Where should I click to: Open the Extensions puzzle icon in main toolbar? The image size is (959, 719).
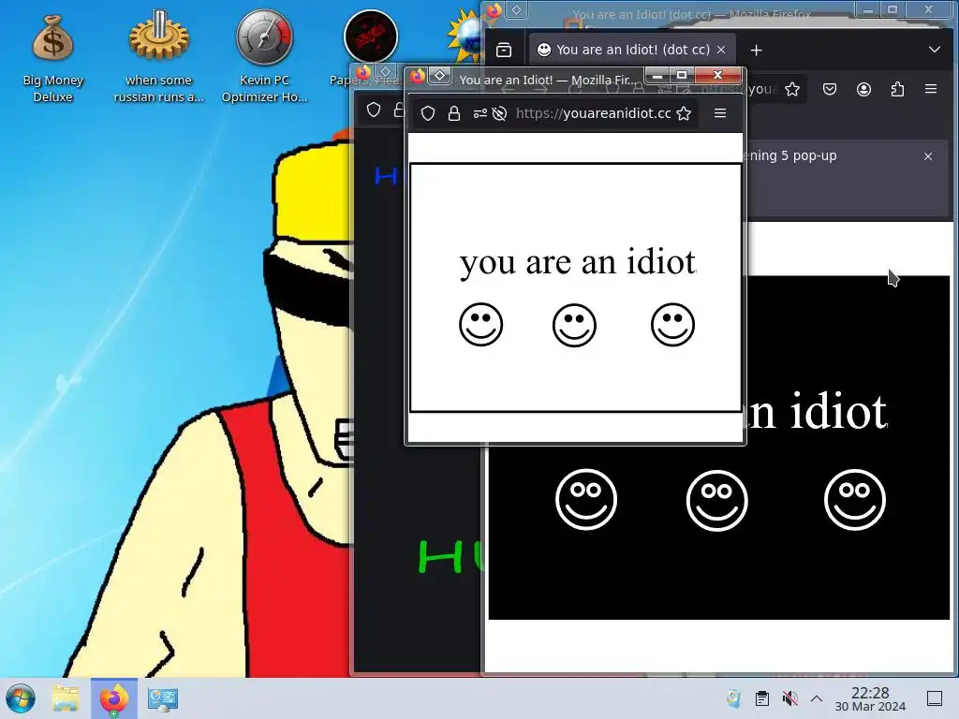897,89
